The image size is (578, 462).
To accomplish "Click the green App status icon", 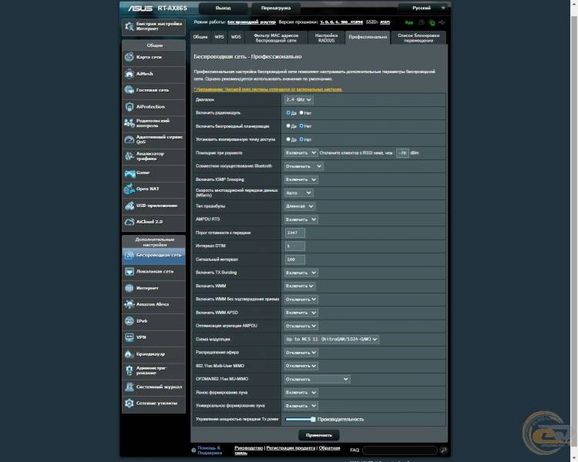I will coord(408,22).
